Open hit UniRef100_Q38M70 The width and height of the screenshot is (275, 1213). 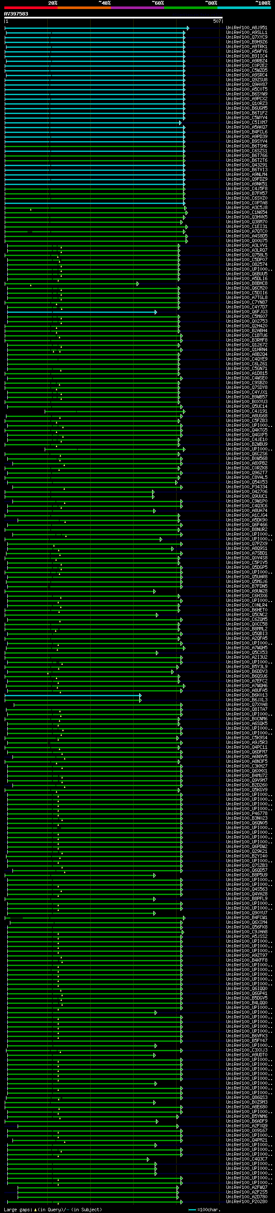(x=247, y=222)
